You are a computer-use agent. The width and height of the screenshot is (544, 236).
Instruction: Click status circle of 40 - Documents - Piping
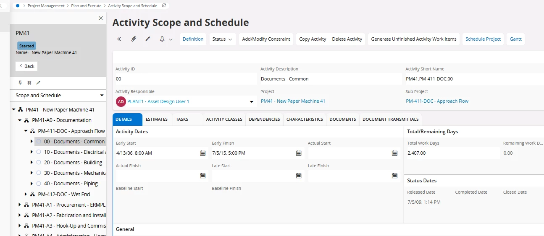click(x=39, y=184)
